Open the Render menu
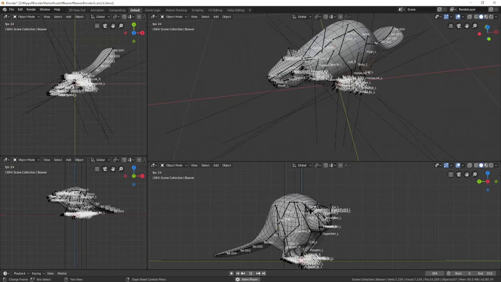This screenshot has width=501, height=282. click(31, 9)
